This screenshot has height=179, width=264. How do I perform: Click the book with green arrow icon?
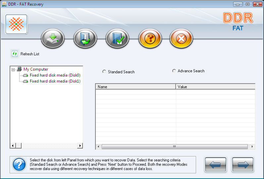click(x=85, y=38)
